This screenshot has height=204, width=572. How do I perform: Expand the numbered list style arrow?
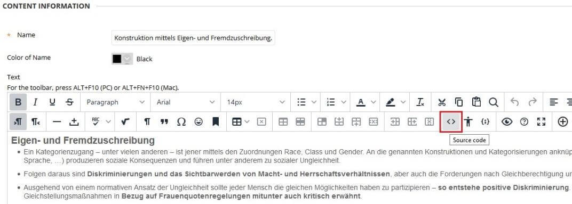pyautogui.click(x=344, y=102)
